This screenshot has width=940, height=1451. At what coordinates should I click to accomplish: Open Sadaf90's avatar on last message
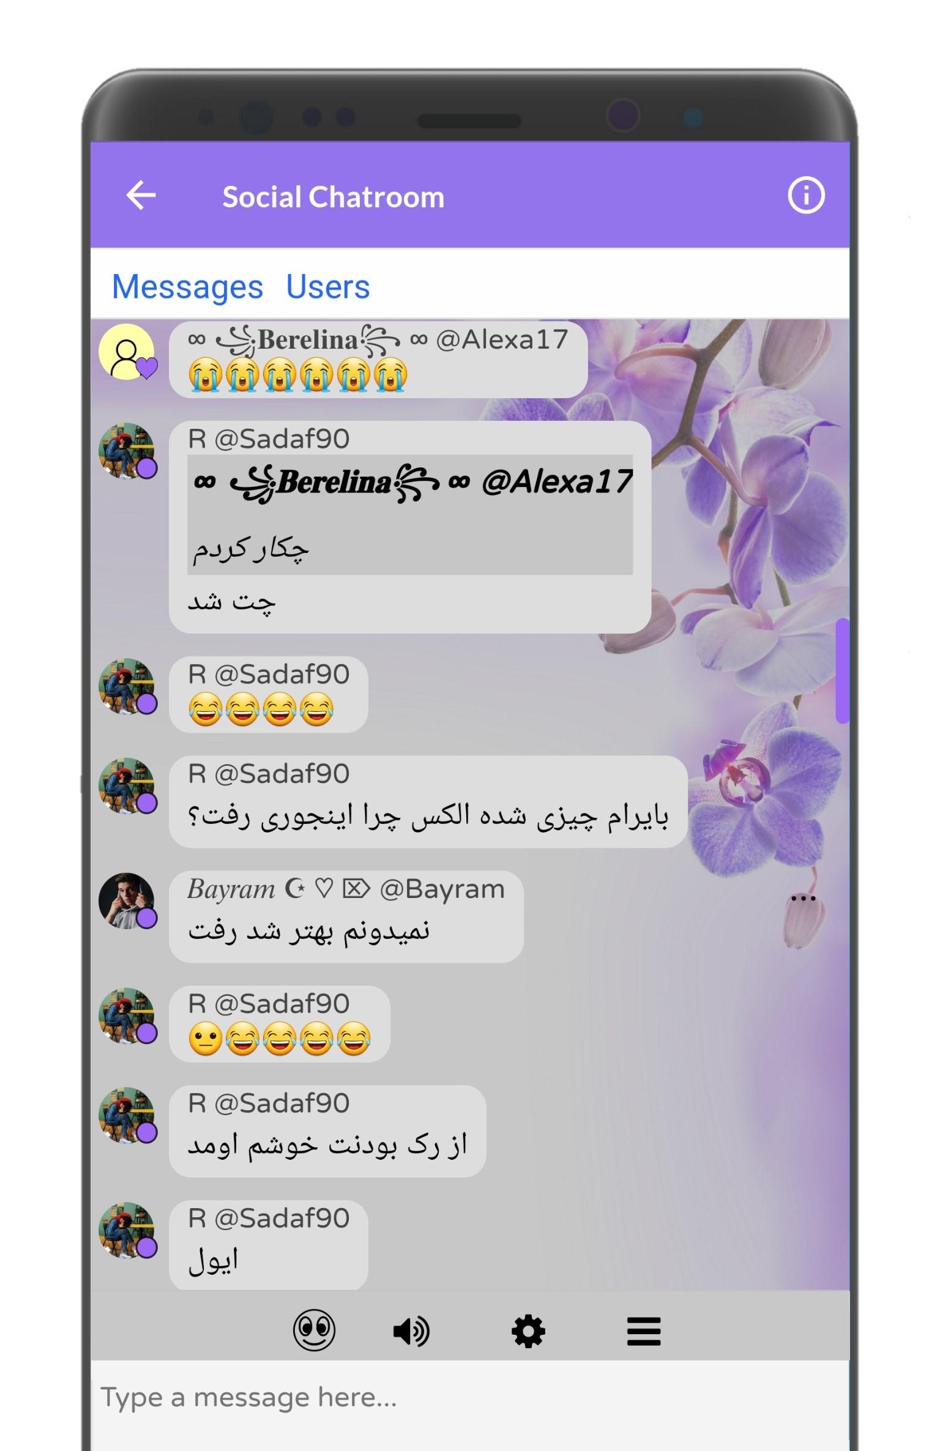127,1230
